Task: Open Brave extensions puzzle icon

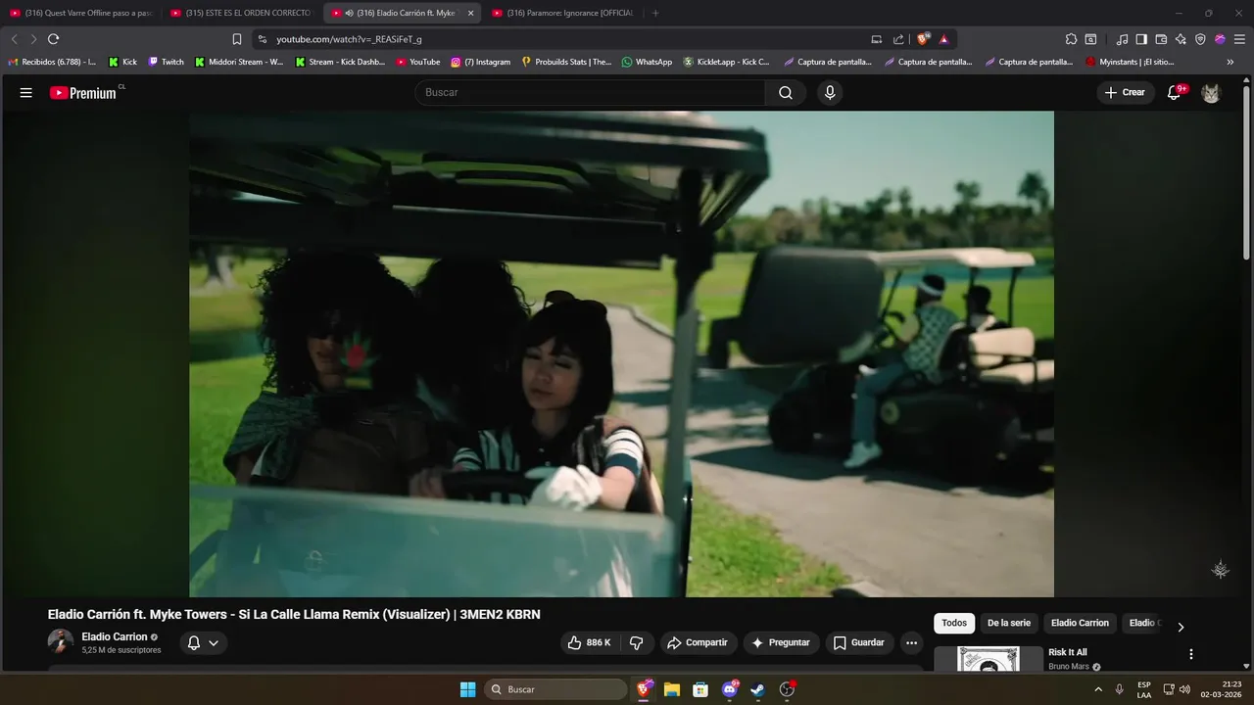Action: pyautogui.click(x=1071, y=39)
